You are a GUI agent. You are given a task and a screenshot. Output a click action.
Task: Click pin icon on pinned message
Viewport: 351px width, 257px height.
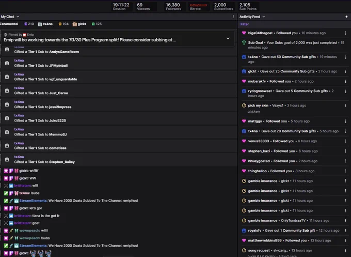tap(5, 35)
